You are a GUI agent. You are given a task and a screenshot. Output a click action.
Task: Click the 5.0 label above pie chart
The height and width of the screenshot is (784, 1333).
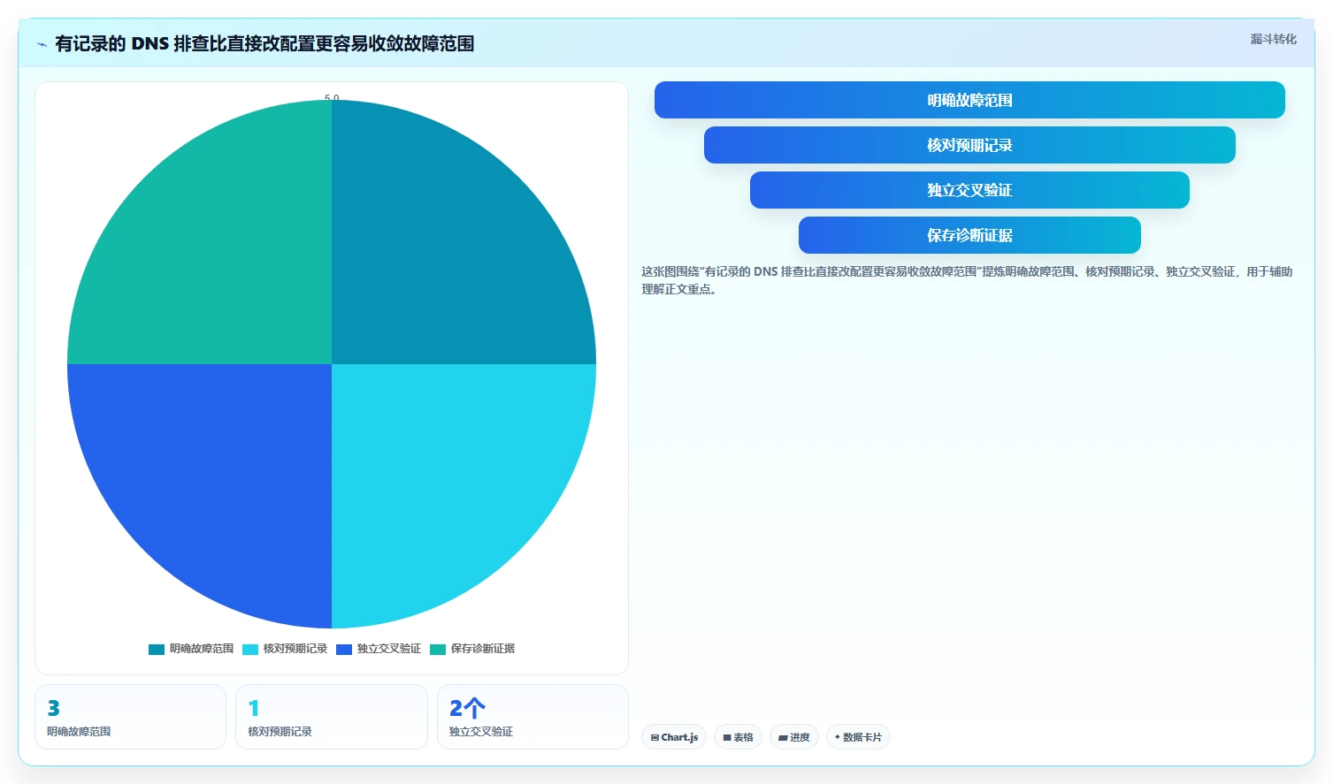point(332,98)
